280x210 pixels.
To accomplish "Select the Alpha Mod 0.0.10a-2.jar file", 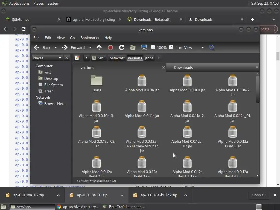I will (x=233, y=86).
